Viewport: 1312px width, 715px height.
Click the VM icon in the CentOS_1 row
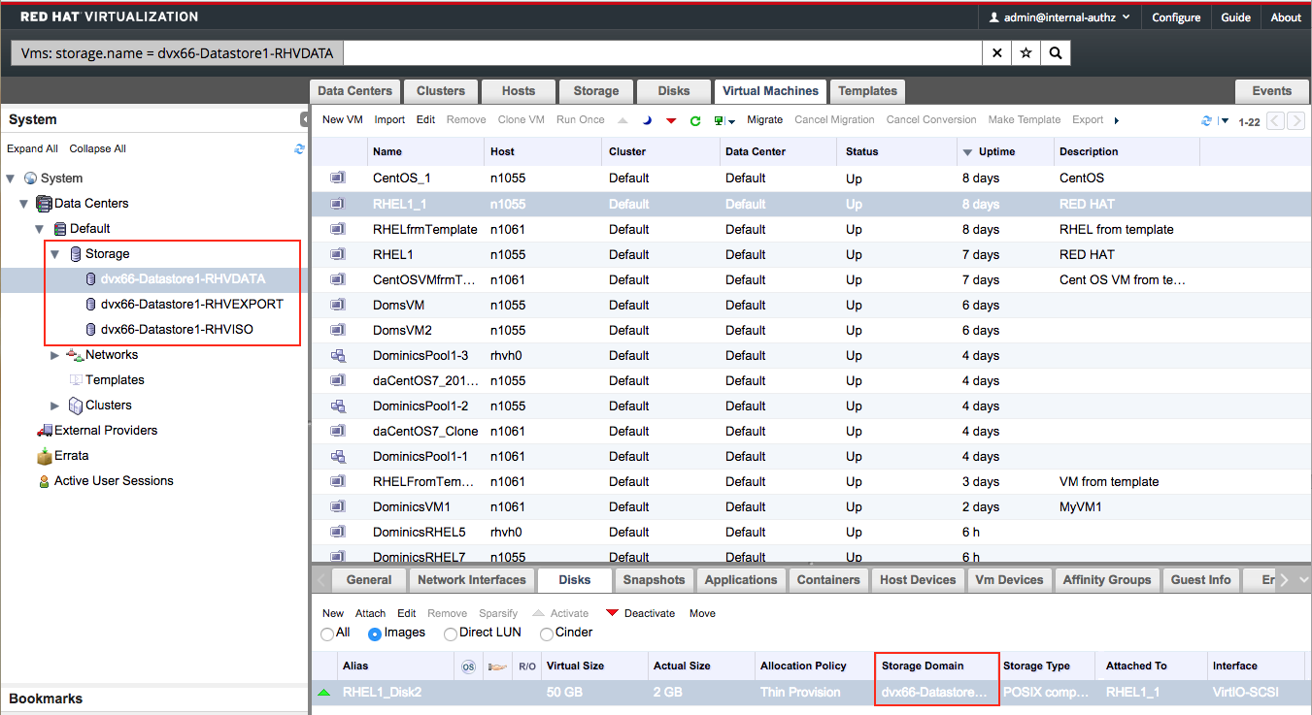click(x=338, y=179)
